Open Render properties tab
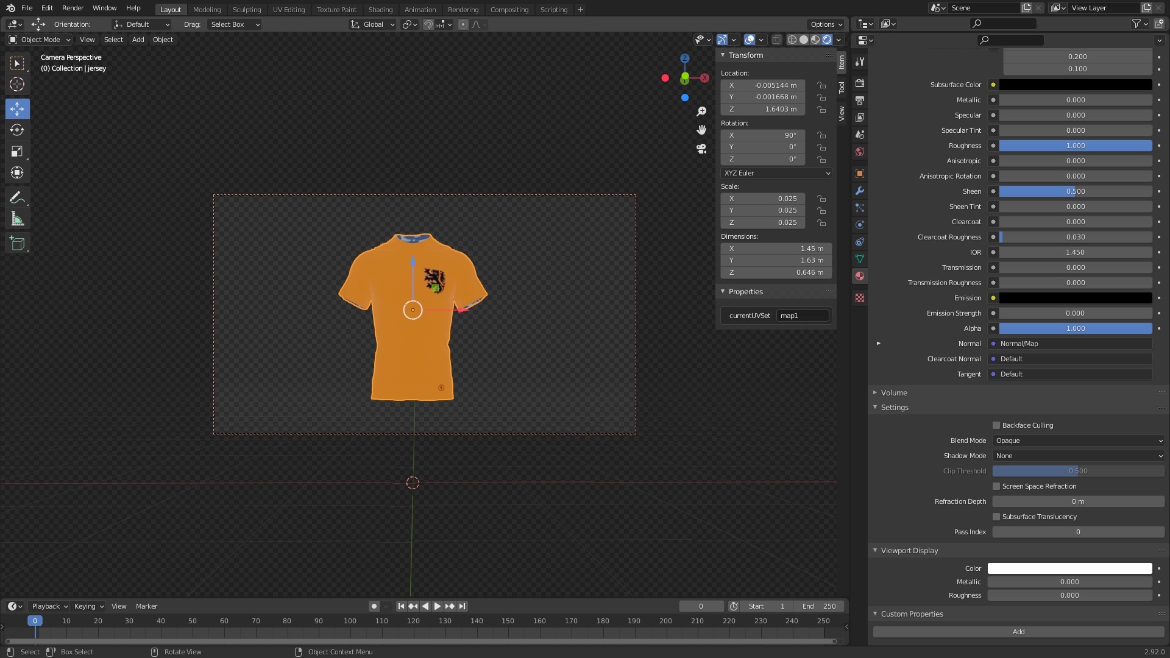The height and width of the screenshot is (658, 1170). (860, 83)
